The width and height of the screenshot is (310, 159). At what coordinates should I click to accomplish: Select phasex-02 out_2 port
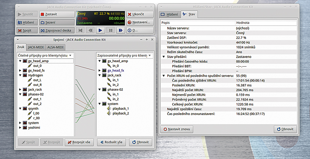pyautogui.click(x=37, y=104)
